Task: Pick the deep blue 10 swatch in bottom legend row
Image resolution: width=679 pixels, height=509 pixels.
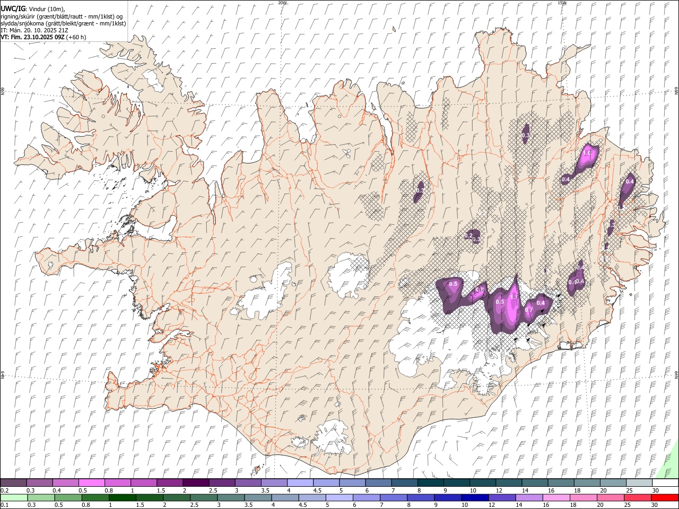Action: [475, 498]
